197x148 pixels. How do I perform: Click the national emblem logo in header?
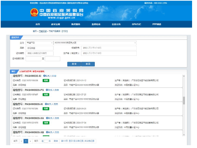tap(34, 12)
